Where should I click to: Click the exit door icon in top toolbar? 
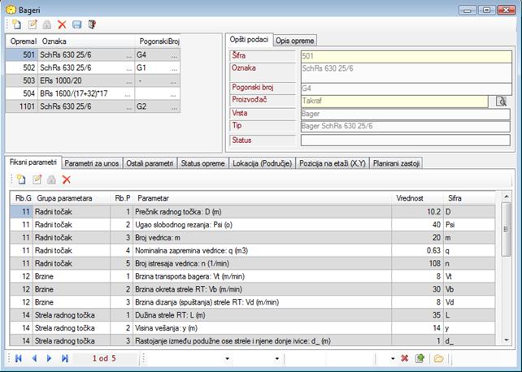pyautogui.click(x=92, y=24)
